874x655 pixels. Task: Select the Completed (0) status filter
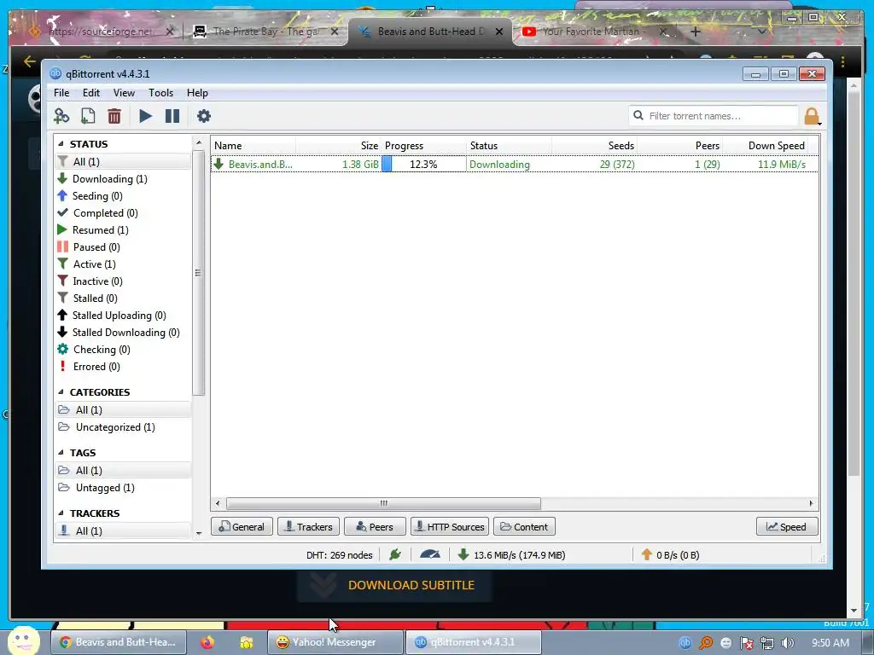pyautogui.click(x=105, y=213)
